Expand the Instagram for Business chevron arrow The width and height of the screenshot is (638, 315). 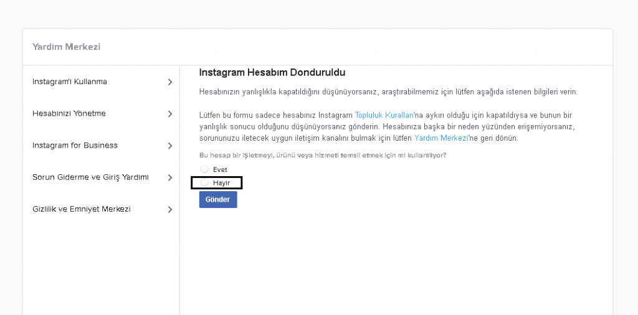[x=170, y=146]
